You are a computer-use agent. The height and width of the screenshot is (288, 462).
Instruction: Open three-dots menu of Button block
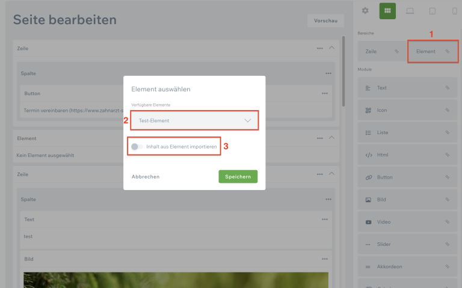(325, 94)
